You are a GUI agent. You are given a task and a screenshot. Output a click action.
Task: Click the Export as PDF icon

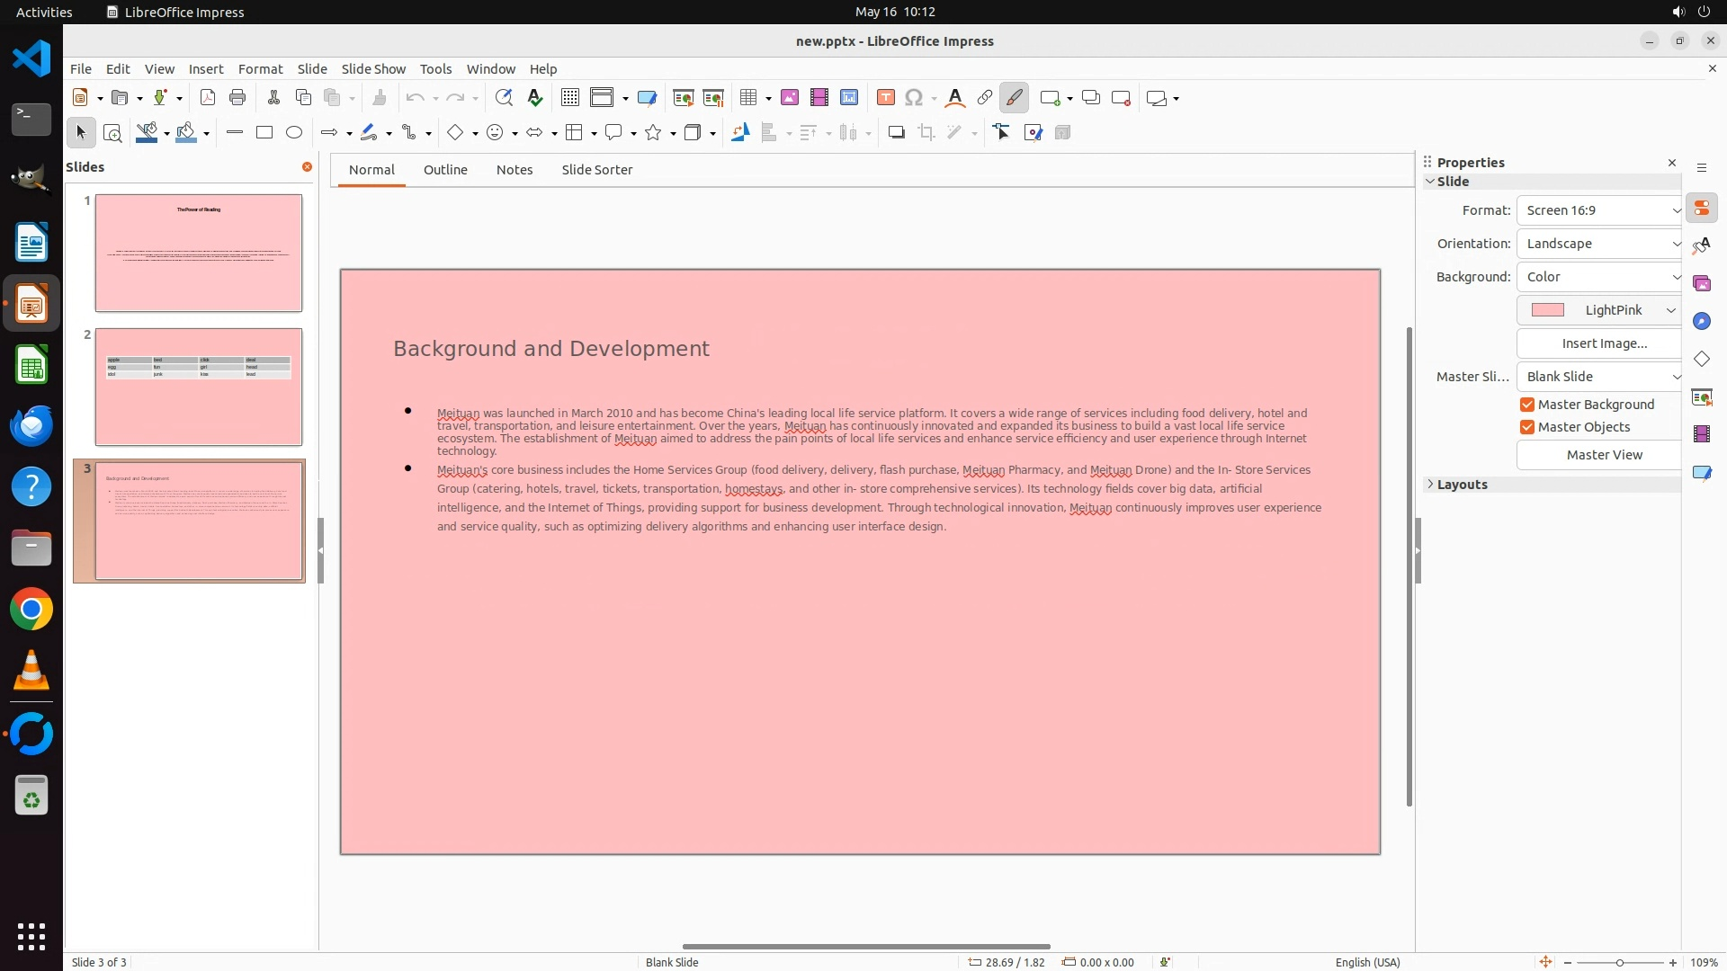pos(208,98)
